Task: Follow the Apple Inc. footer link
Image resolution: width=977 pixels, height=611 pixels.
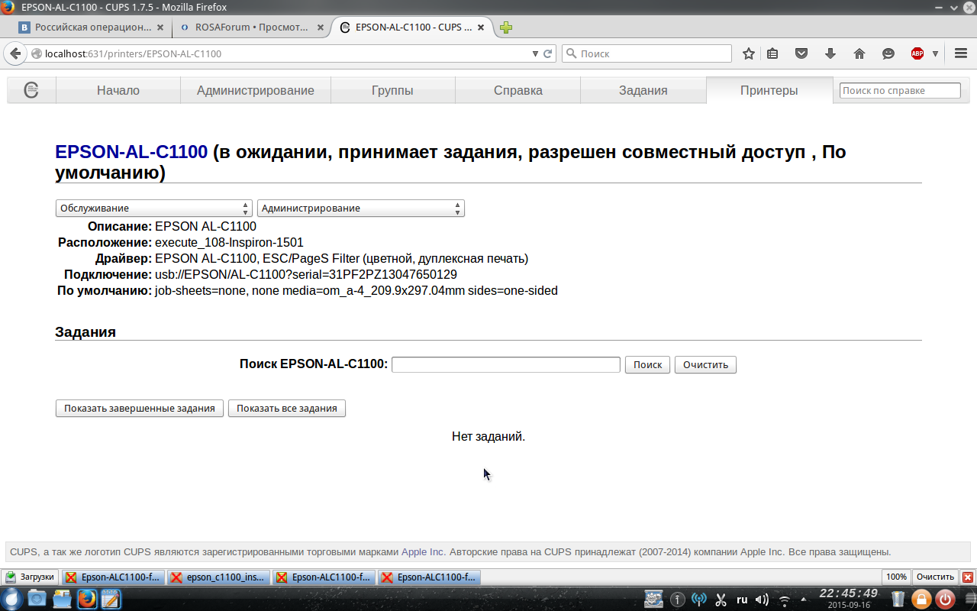Action: (424, 551)
